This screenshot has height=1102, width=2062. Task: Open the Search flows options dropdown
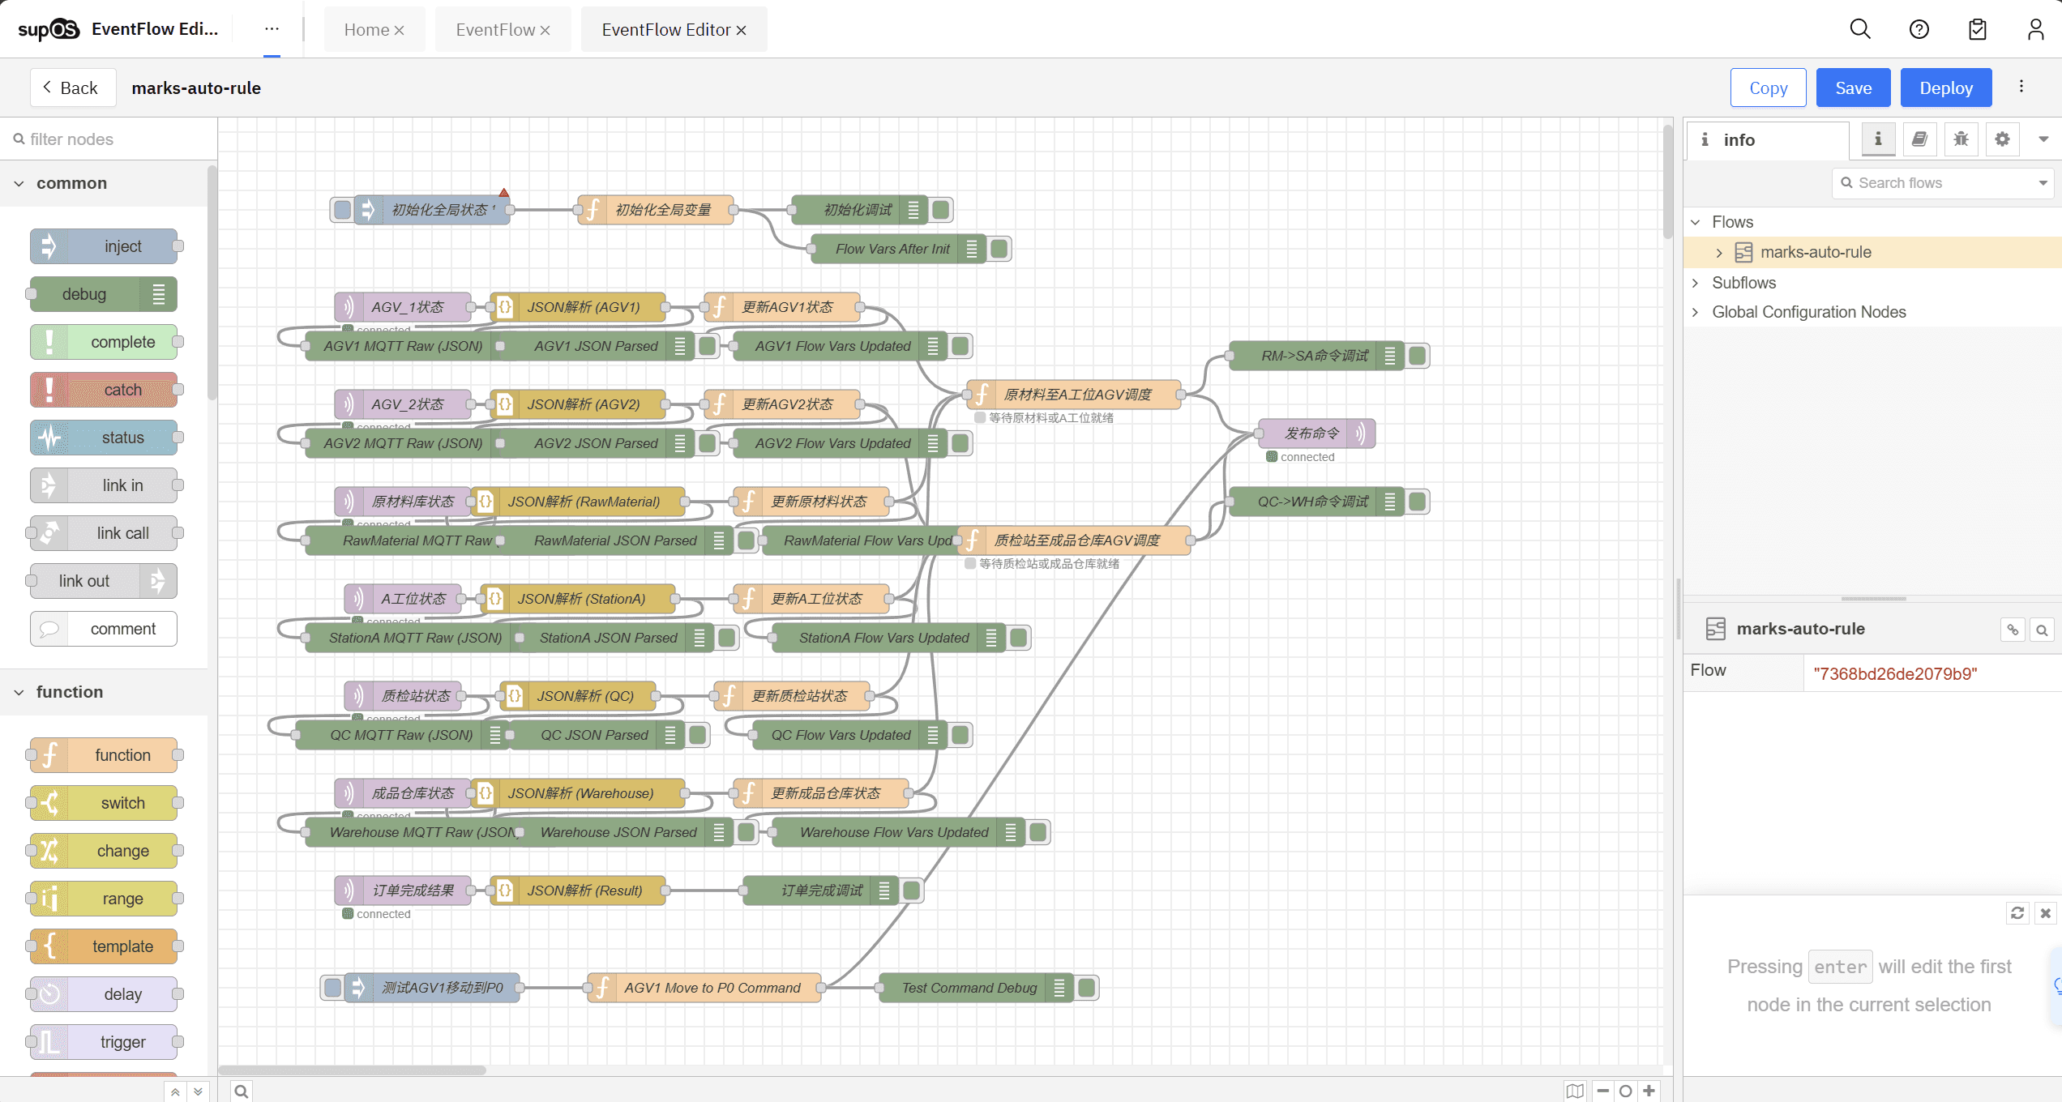coord(2043,183)
